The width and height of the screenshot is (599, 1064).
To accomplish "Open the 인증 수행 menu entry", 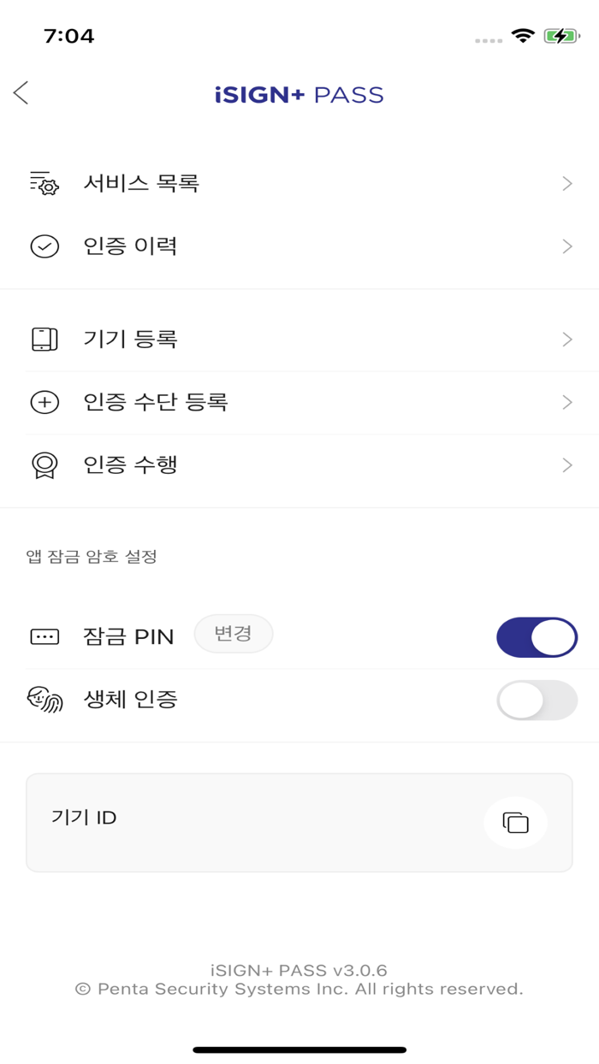I will click(299, 464).
